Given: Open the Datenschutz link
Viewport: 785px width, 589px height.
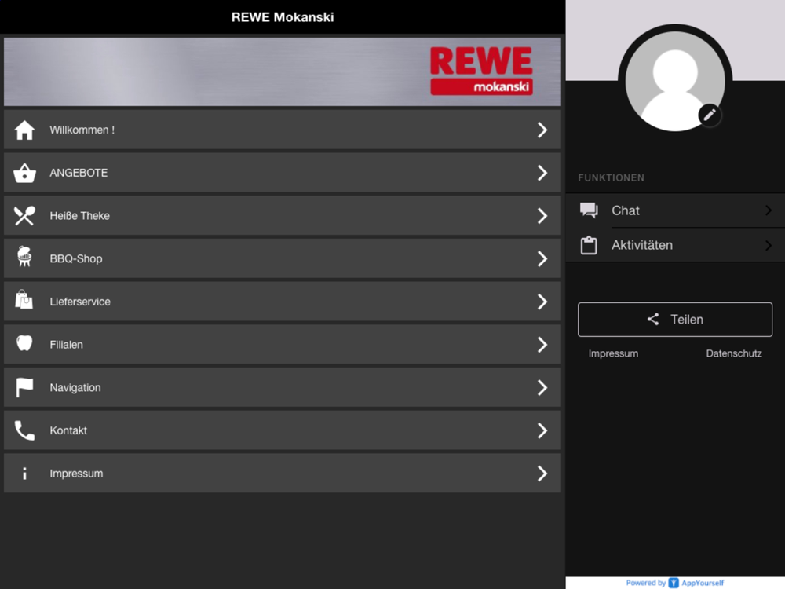Looking at the screenshot, I should click(x=734, y=353).
